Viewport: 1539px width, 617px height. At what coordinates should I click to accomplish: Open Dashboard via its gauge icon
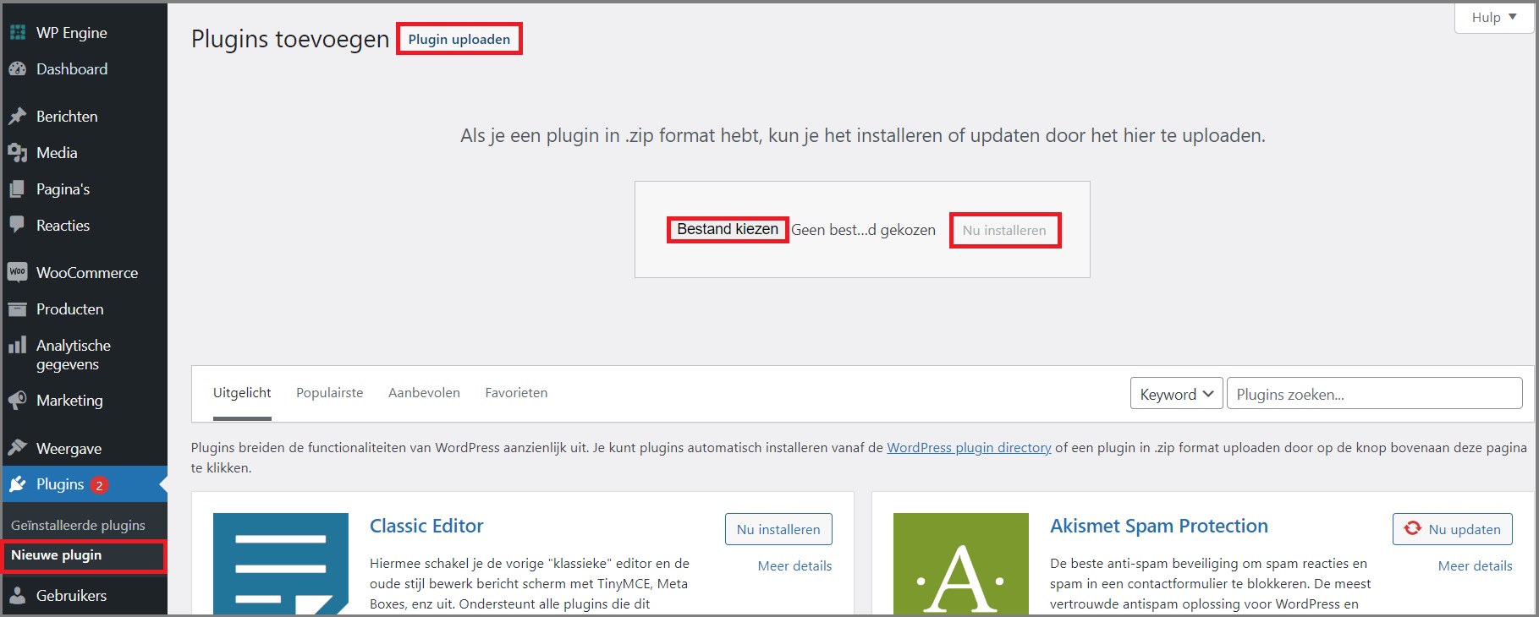[x=18, y=69]
